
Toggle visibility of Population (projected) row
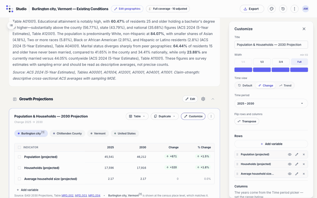[290, 154]
